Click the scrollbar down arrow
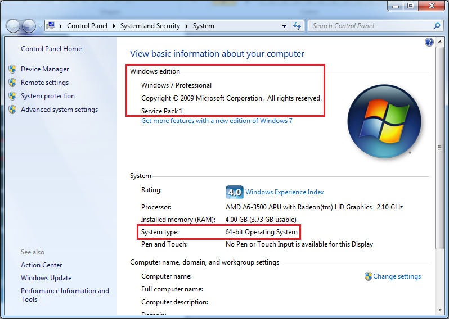 [x=439, y=309]
